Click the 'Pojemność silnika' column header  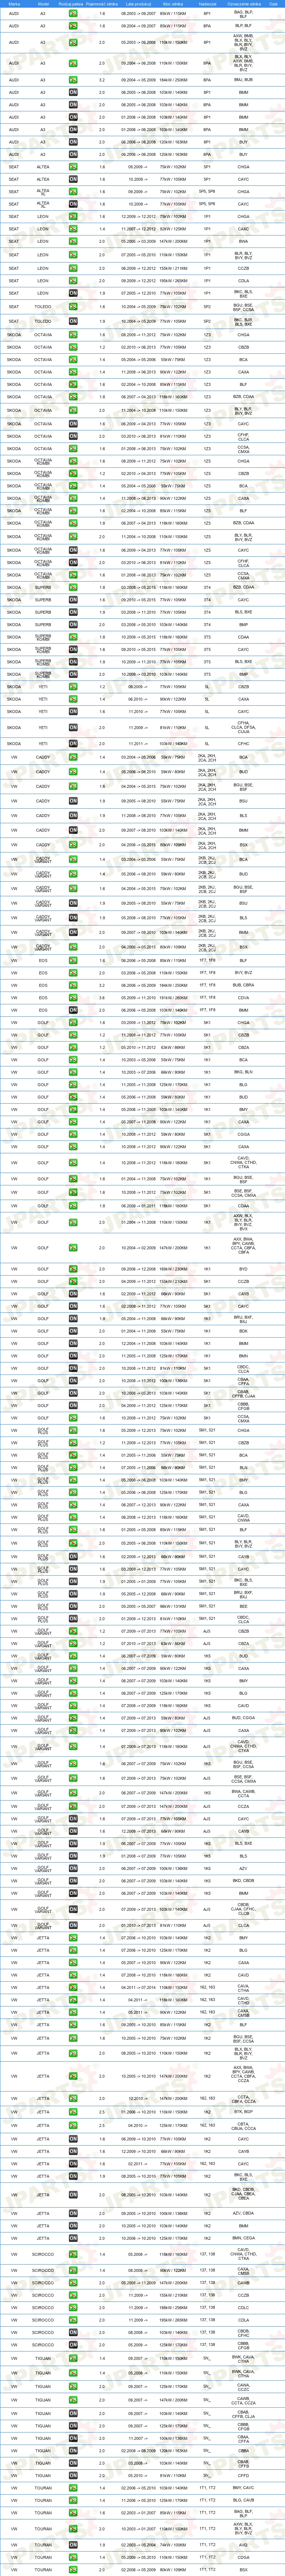[x=102, y=4]
